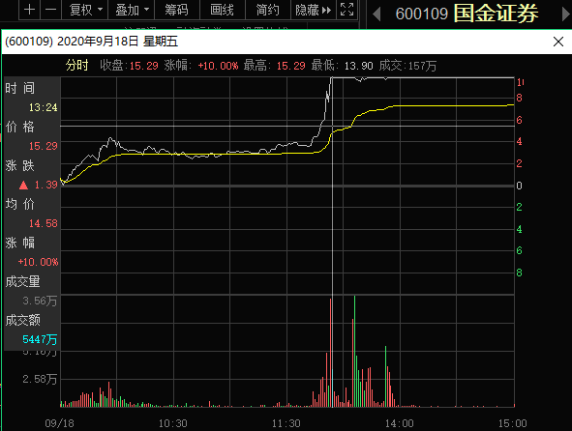Click the yellow average price line

219,154
